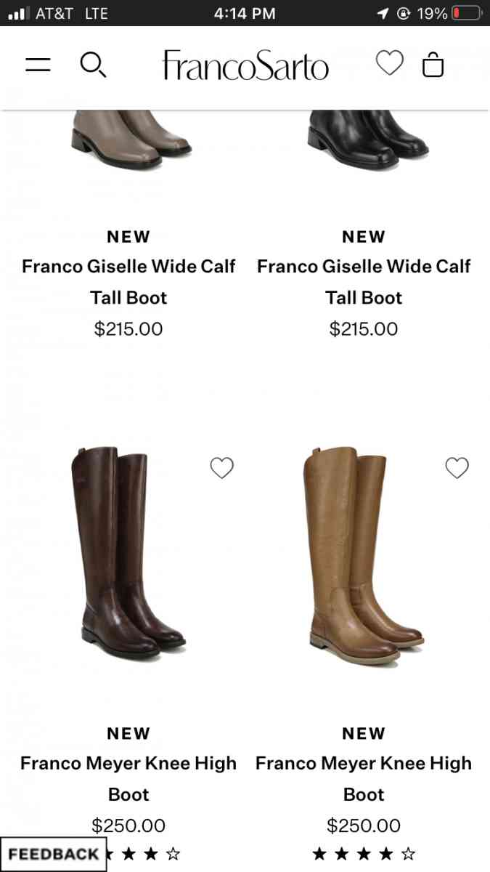
Task: Select the search magnifier icon
Action: coord(94,65)
